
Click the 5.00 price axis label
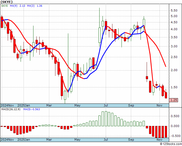click(174, 16)
